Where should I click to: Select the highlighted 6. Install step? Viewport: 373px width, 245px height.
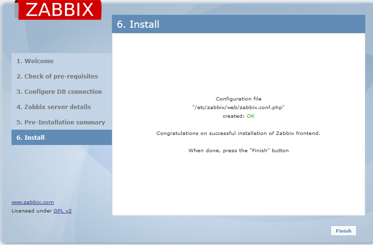pyautogui.click(x=31, y=137)
